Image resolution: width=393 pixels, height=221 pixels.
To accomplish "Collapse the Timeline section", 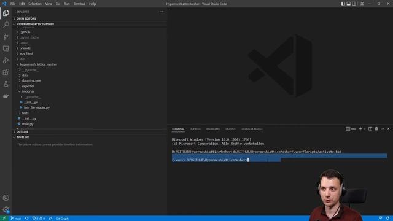I will pos(90,137).
